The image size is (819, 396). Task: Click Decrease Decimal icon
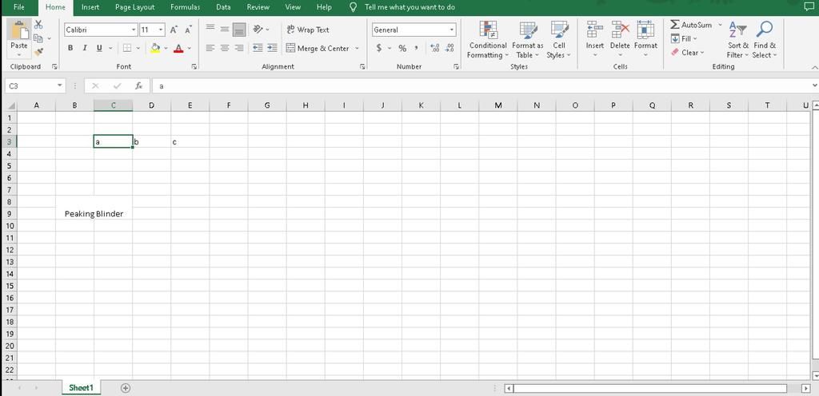point(449,48)
